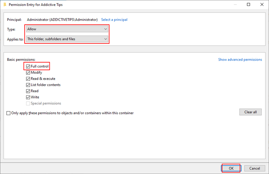Viewport: 269px width, 174px height.
Task: Click the Select a principal link
Action: point(114,19)
